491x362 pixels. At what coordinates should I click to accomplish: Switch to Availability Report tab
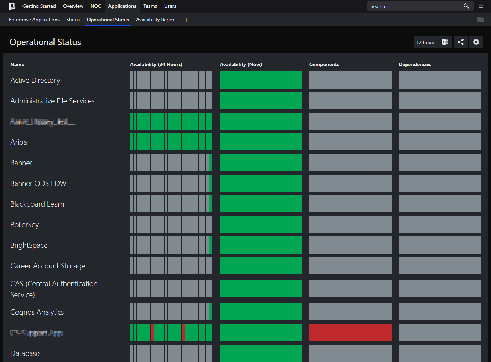tap(156, 20)
